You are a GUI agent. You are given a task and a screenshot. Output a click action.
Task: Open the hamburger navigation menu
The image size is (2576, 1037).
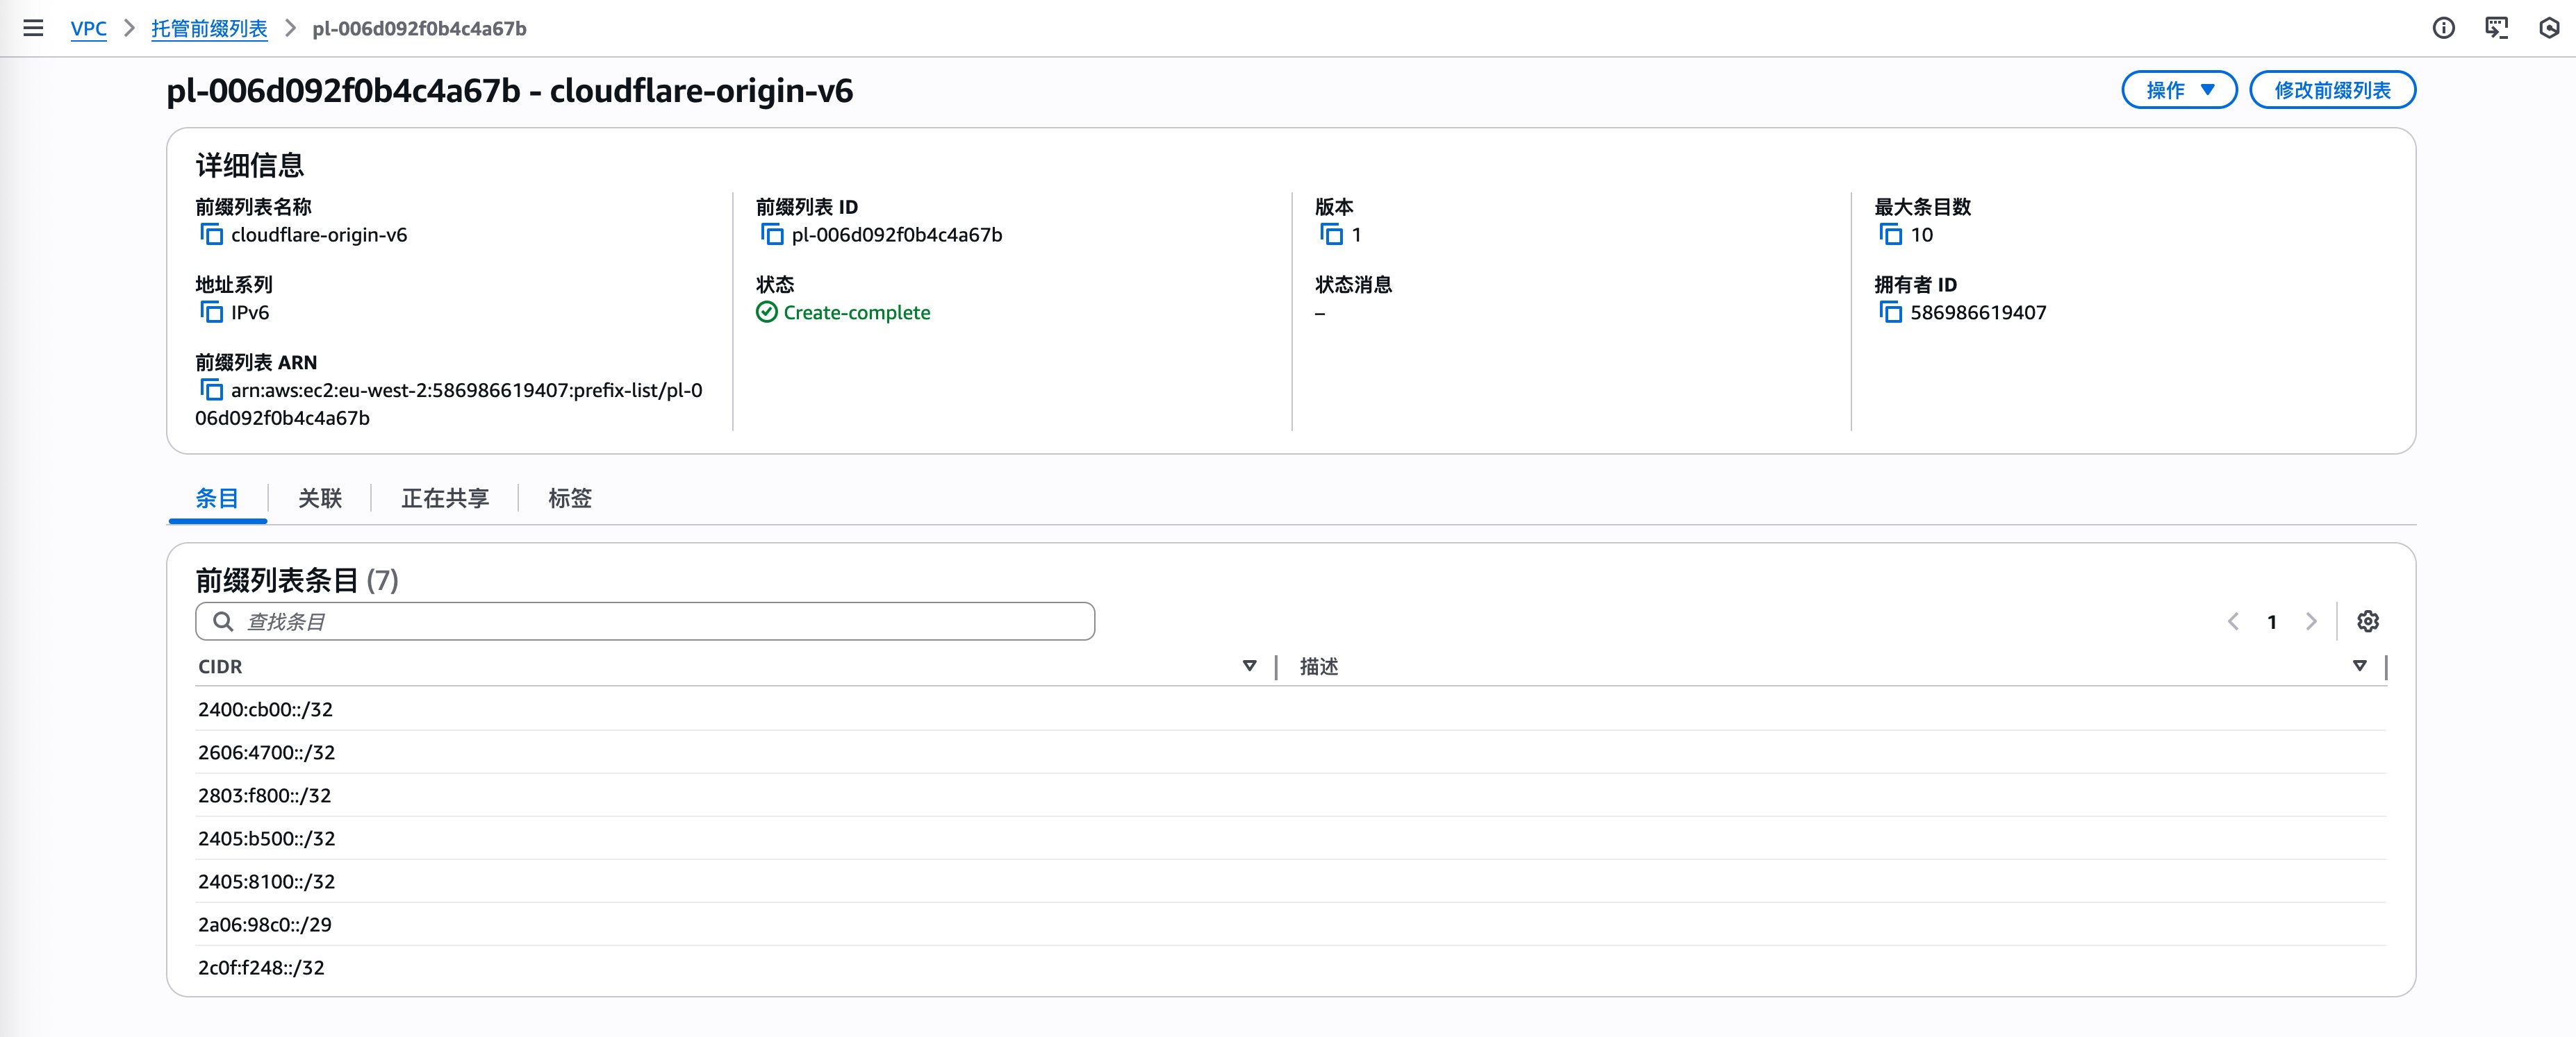pyautogui.click(x=33, y=28)
